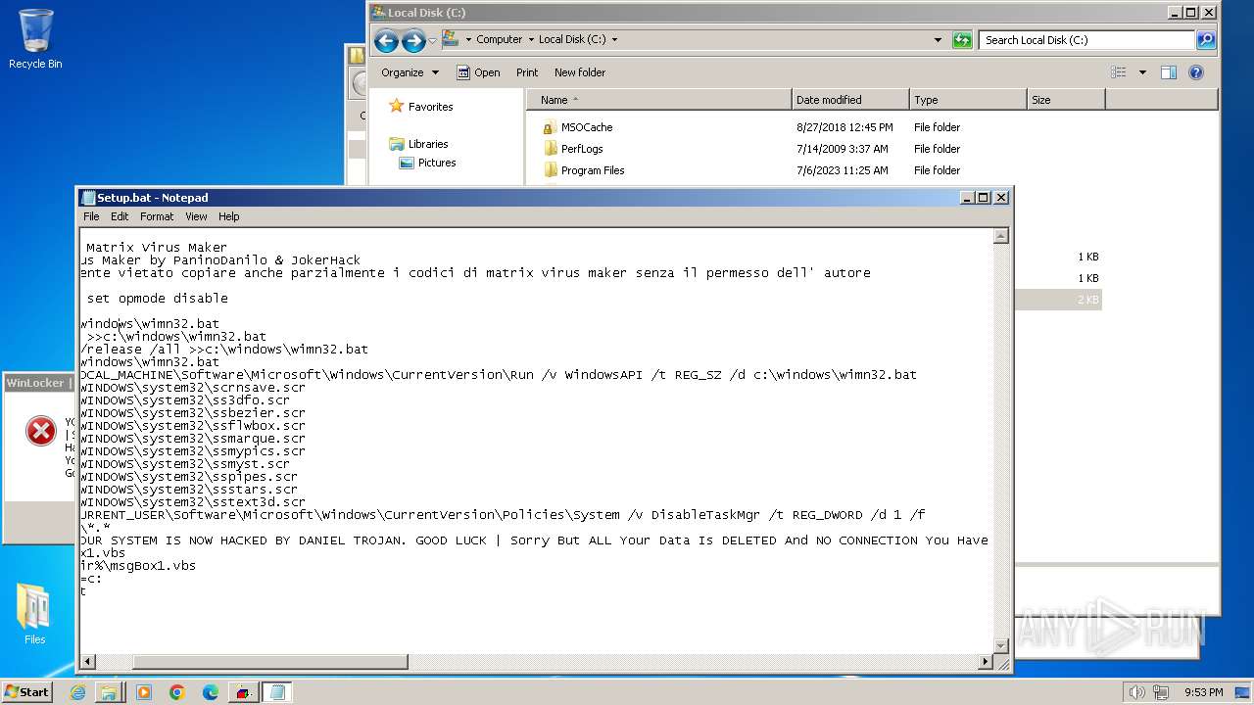
Task: Sort by the Size column header
Action: 1066,100
